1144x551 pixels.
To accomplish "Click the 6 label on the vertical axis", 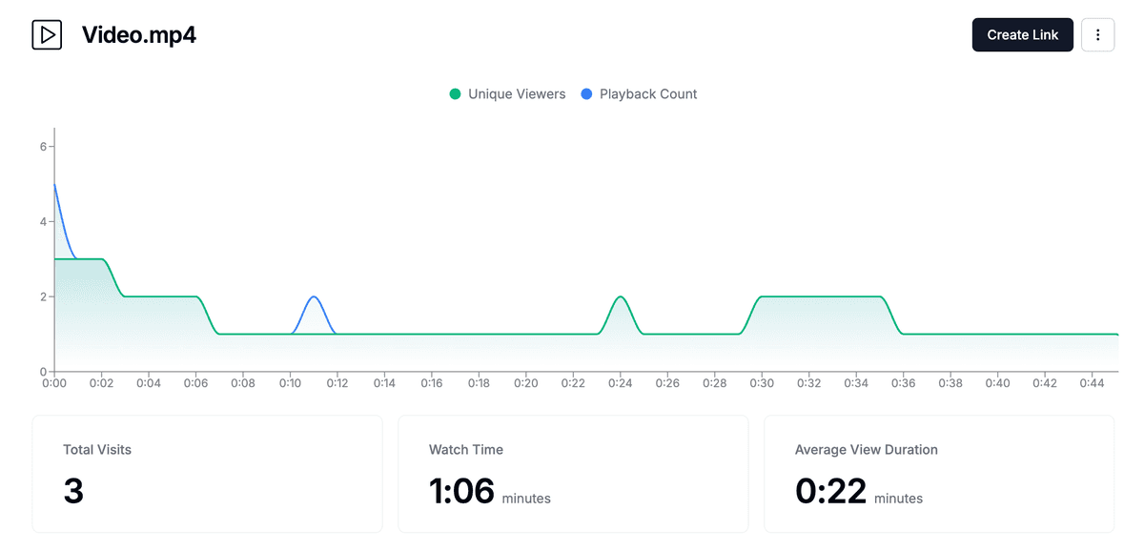I will point(43,147).
